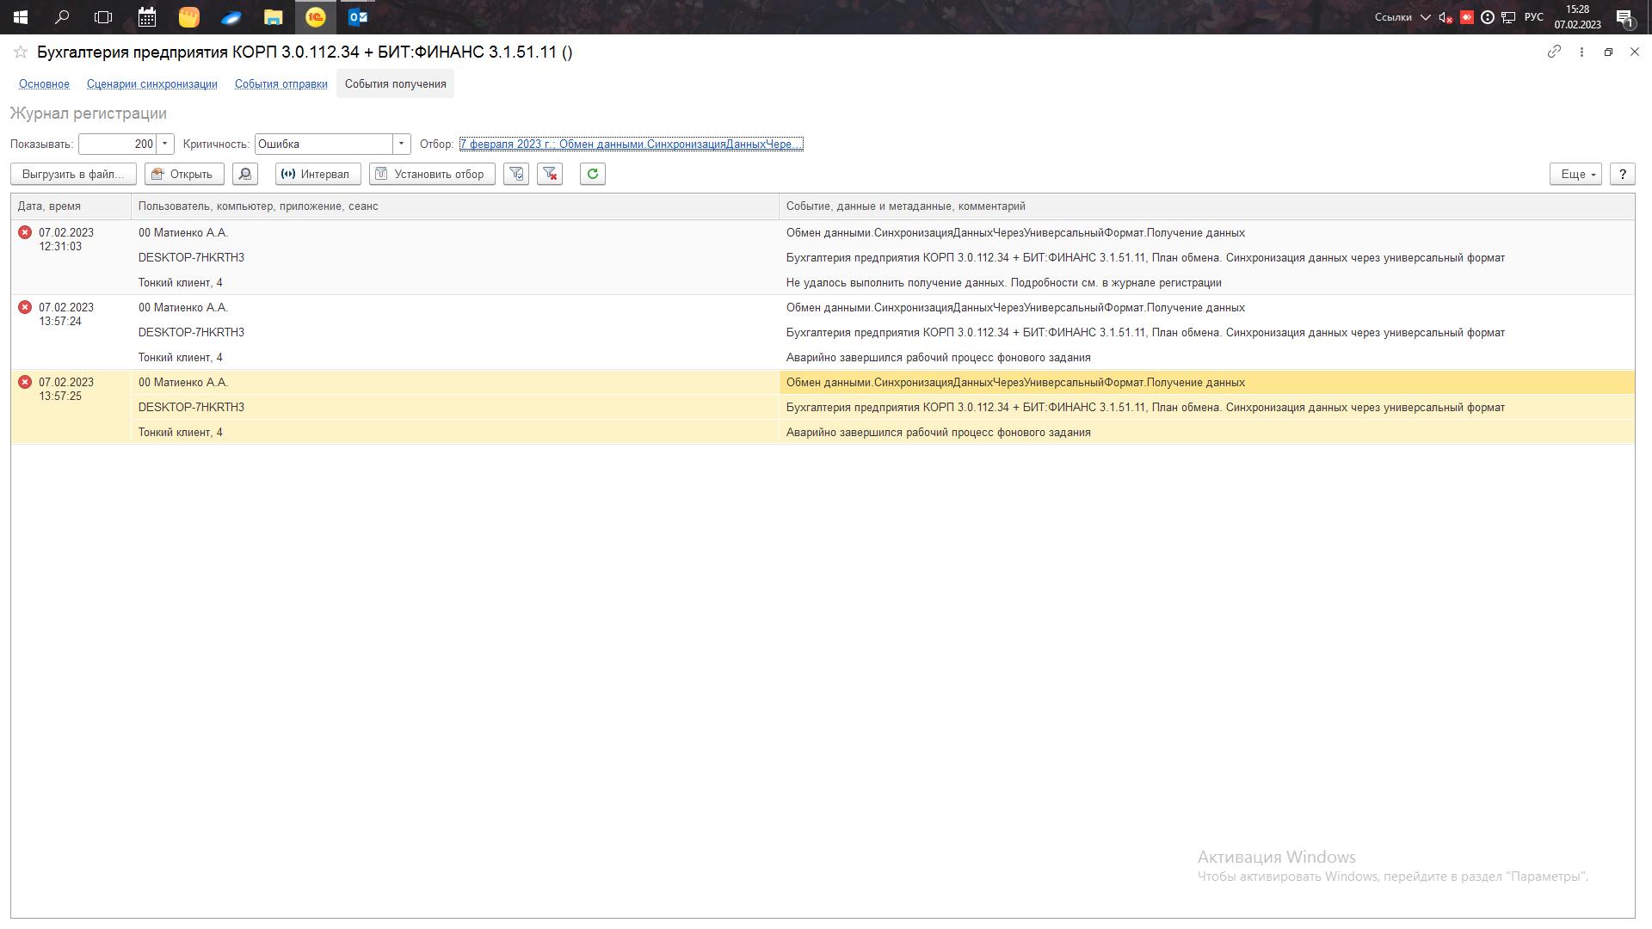This screenshot has height=929, width=1652.
Task: Filter by the current cell value
Action: (516, 174)
